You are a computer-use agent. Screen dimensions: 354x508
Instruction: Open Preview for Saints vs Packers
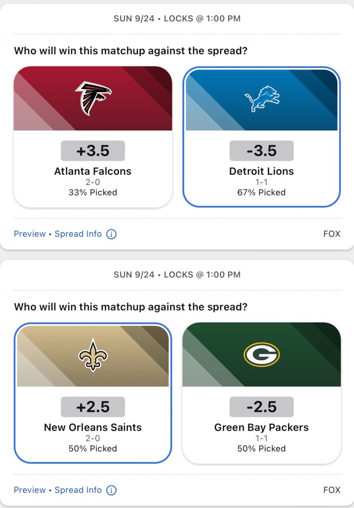point(30,490)
